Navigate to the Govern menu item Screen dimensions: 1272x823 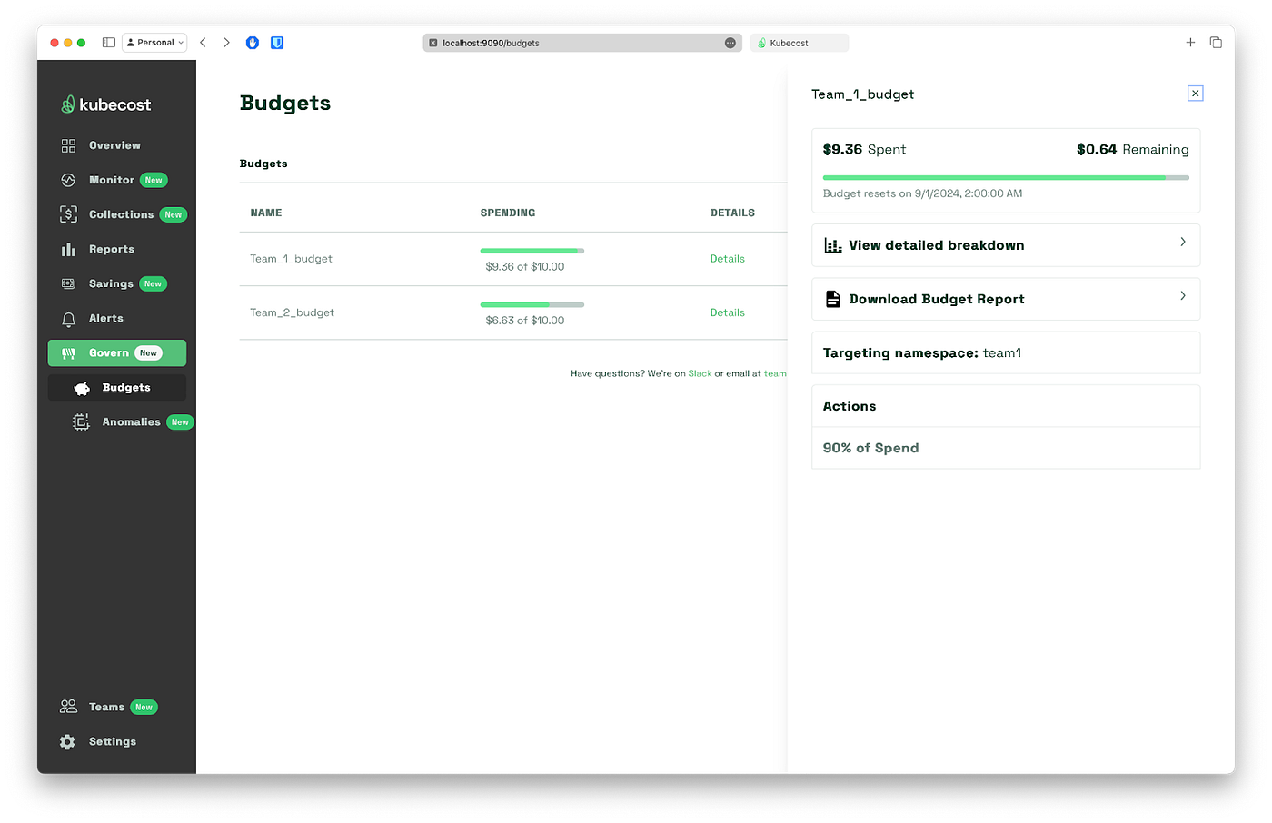[117, 353]
